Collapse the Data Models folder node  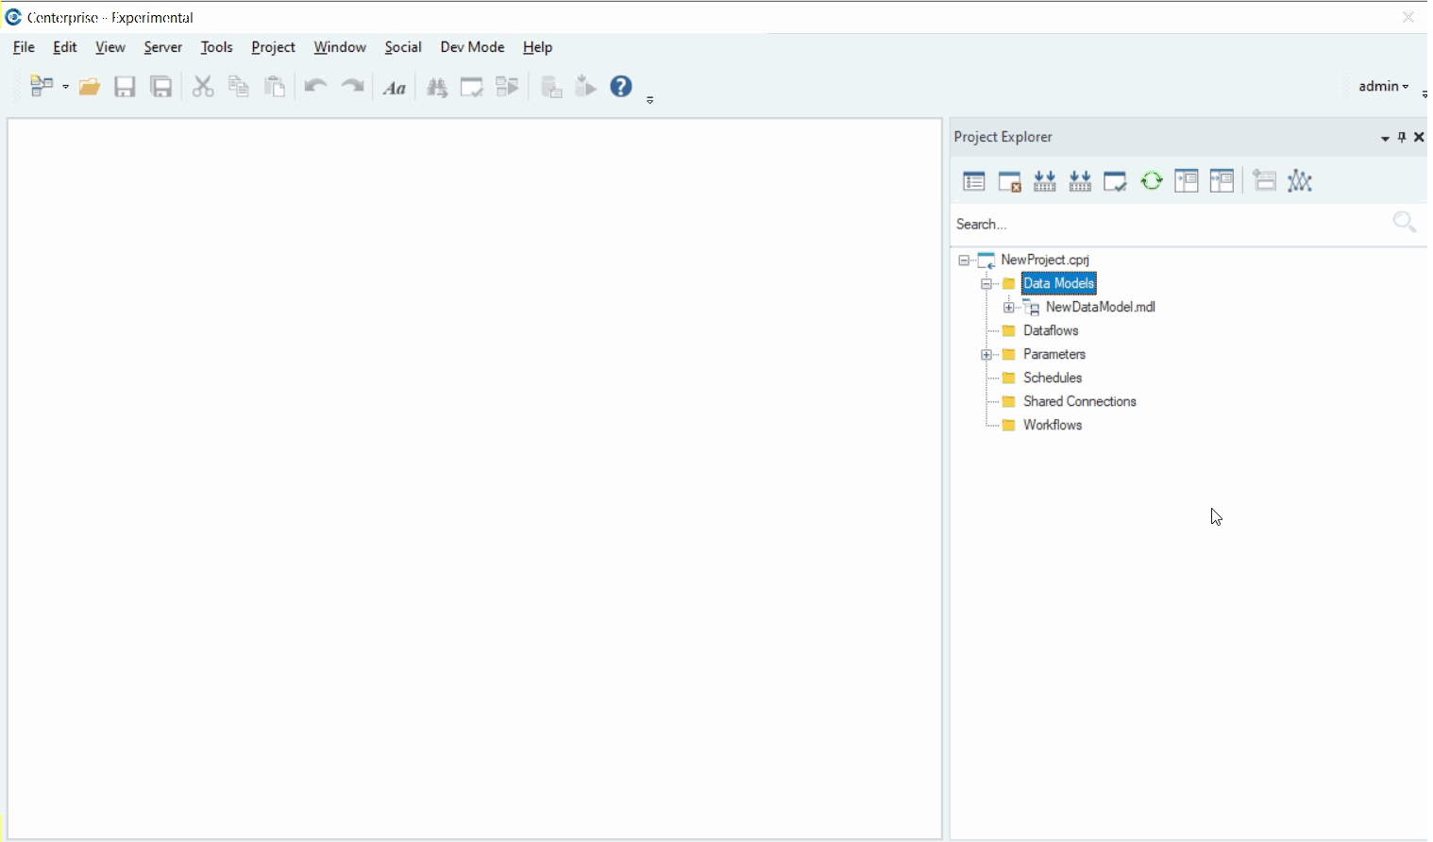[x=986, y=284]
